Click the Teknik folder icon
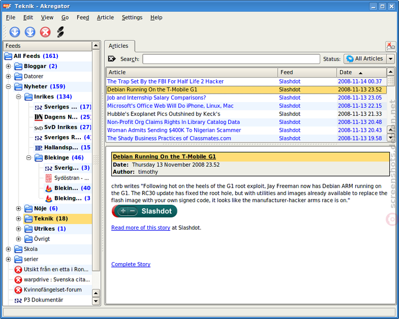Viewport: 399px width, 319px height. coord(29,219)
